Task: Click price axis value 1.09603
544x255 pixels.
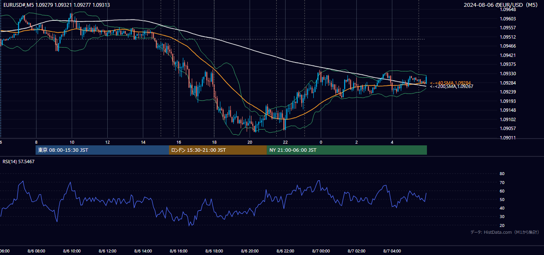Action: click(x=508, y=19)
